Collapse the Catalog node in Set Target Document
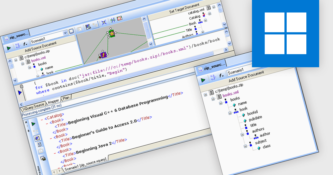 click(209, 14)
